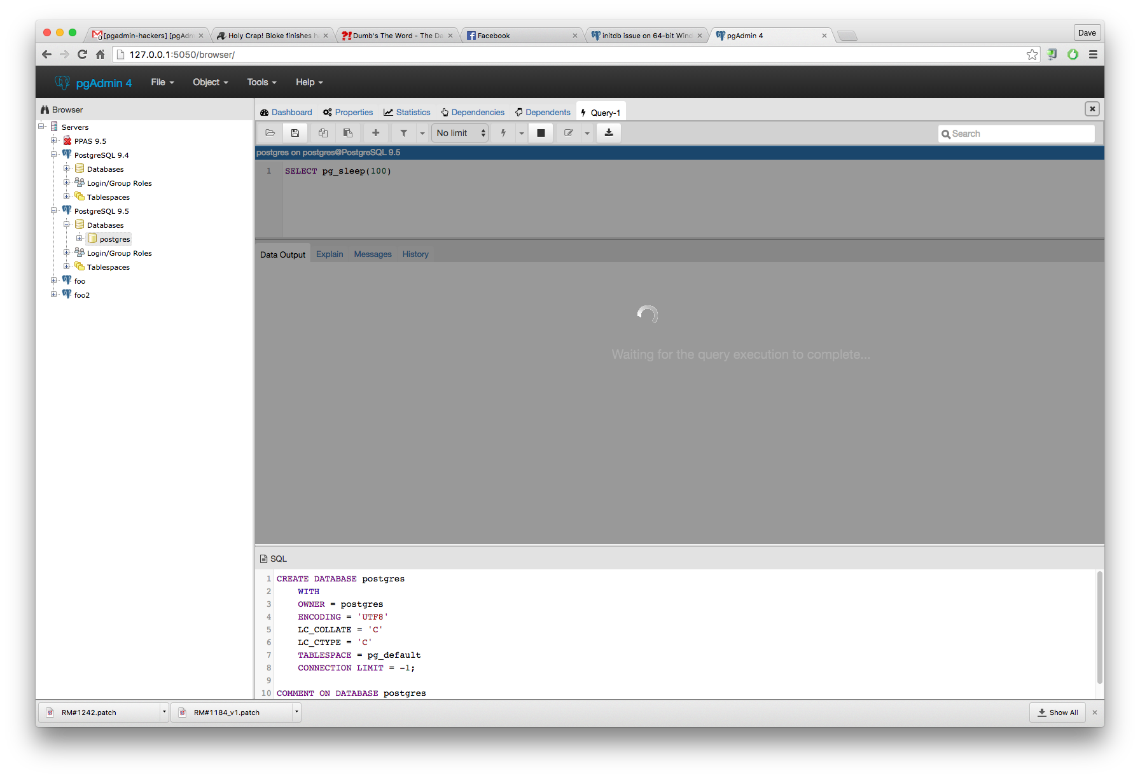Click the SQL panel vertical scrollbar
This screenshot has height=778, width=1140.
click(1099, 627)
